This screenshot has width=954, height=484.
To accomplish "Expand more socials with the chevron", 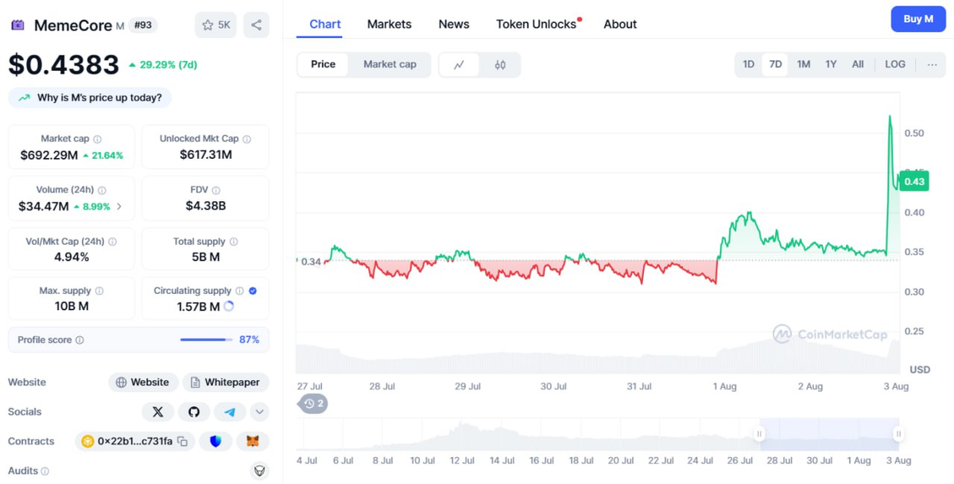I will pos(259,412).
